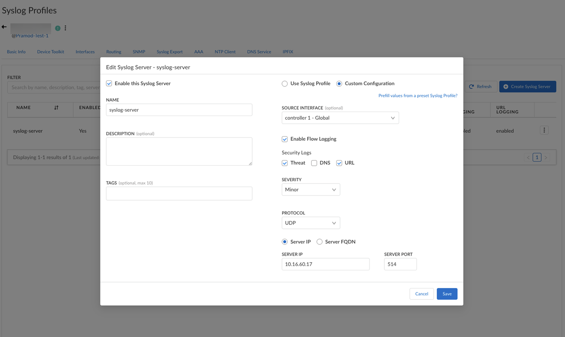Toggle Enable this Syslog Server checkbox
Image resolution: width=565 pixels, height=337 pixels.
click(109, 83)
